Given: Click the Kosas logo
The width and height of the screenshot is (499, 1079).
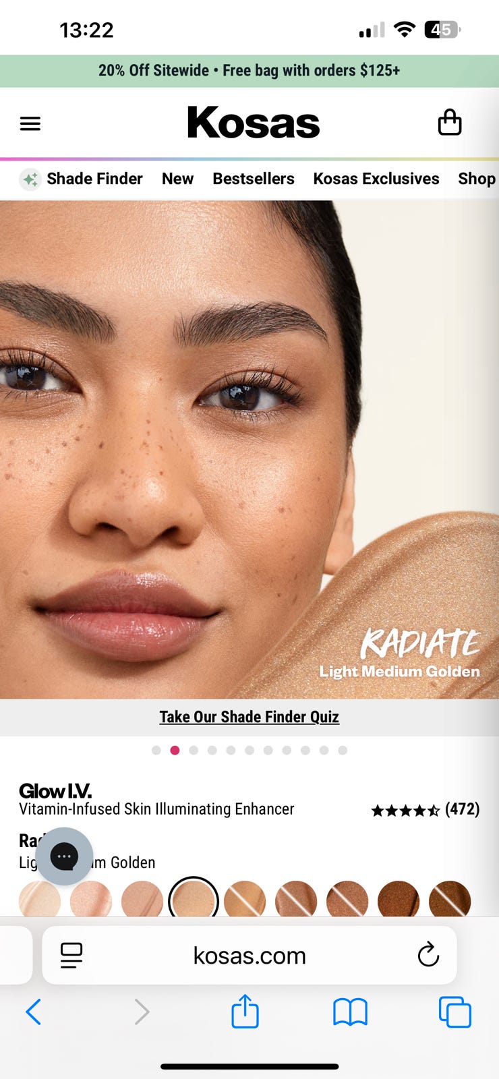Looking at the screenshot, I should (x=254, y=123).
